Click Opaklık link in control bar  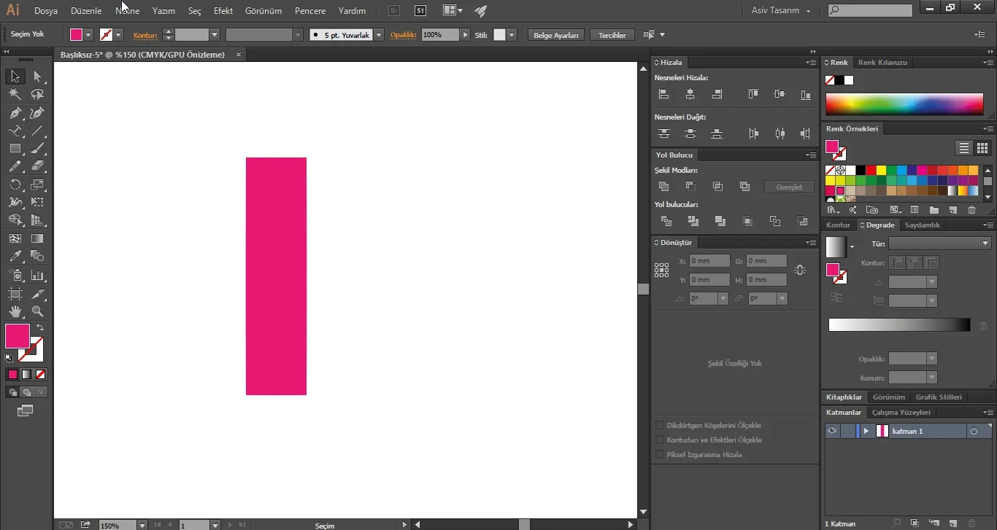pyautogui.click(x=404, y=35)
